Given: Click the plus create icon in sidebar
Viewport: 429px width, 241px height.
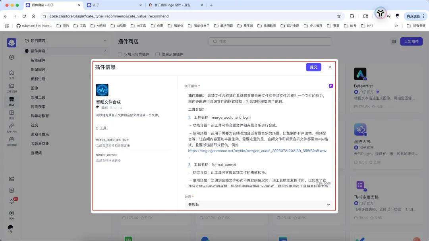Looking at the screenshot, I should point(12,57).
